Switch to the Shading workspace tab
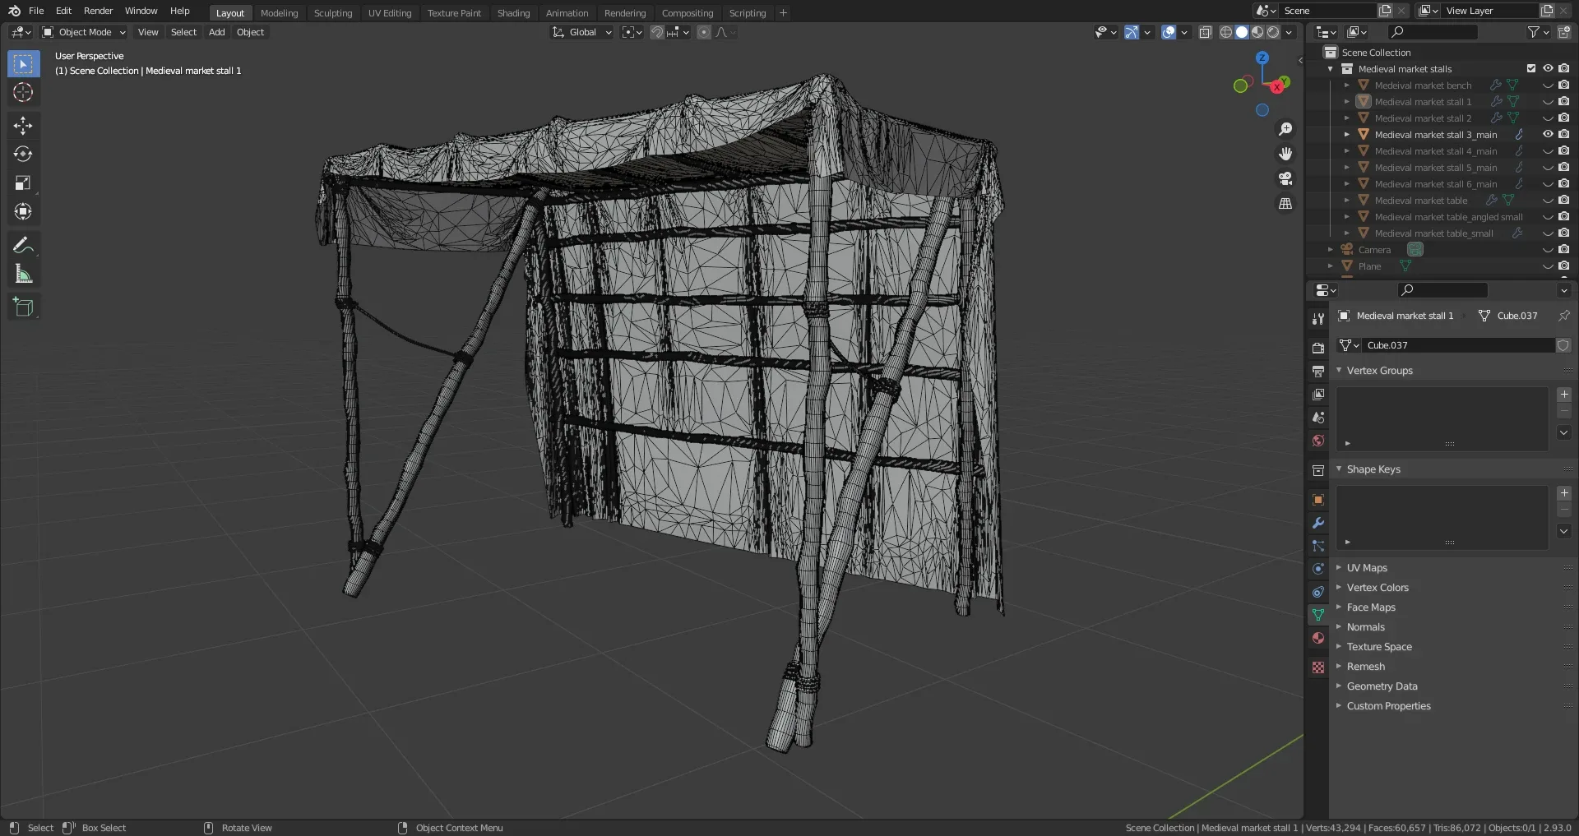The image size is (1579, 836). (513, 13)
